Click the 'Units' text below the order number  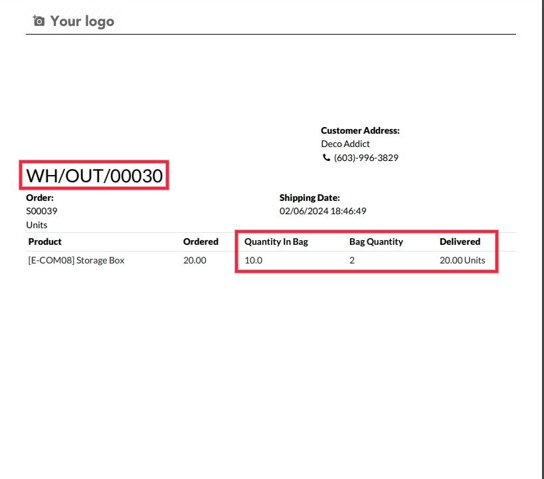pyautogui.click(x=37, y=225)
